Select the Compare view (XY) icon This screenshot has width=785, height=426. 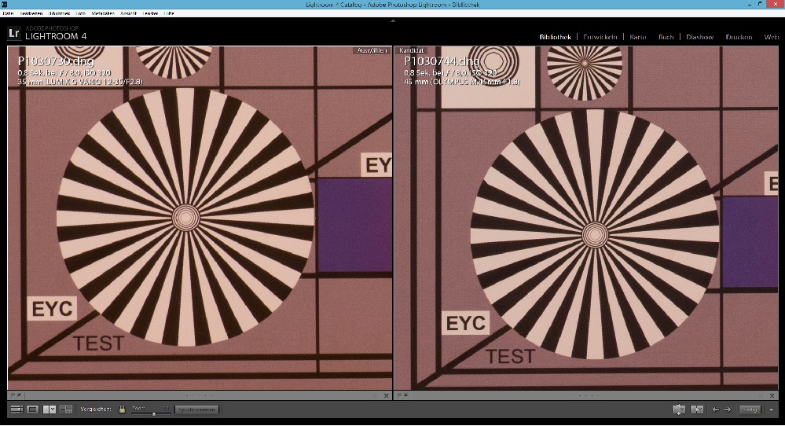(x=50, y=409)
